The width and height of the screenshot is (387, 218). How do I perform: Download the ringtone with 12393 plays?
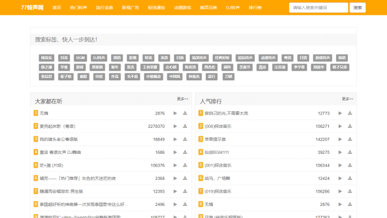point(185,191)
